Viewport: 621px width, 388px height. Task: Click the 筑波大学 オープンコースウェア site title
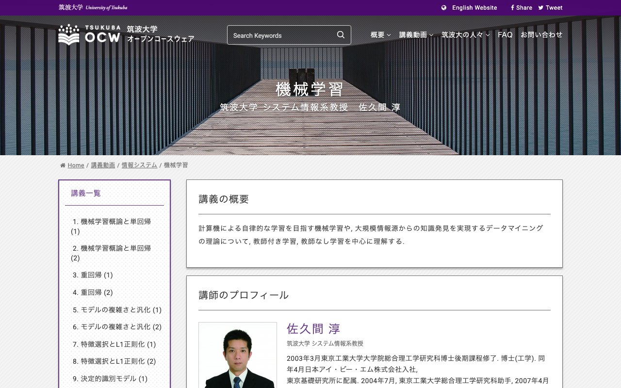coord(161,34)
